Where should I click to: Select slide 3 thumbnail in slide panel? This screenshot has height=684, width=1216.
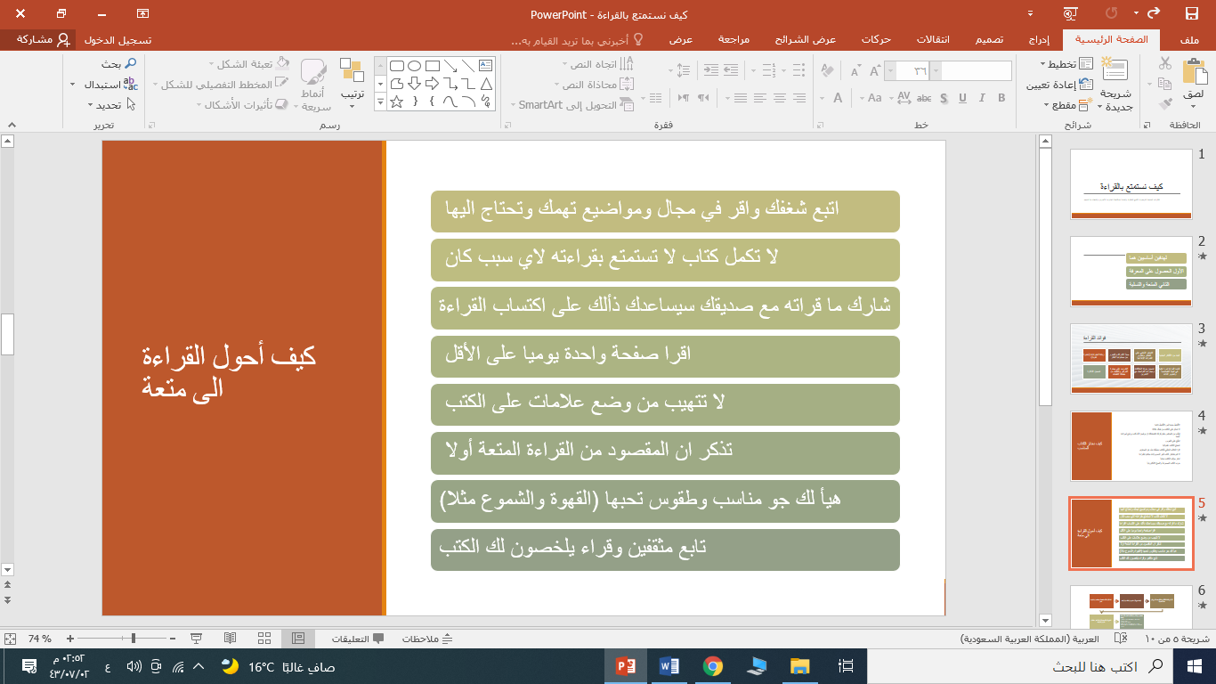1131,357
